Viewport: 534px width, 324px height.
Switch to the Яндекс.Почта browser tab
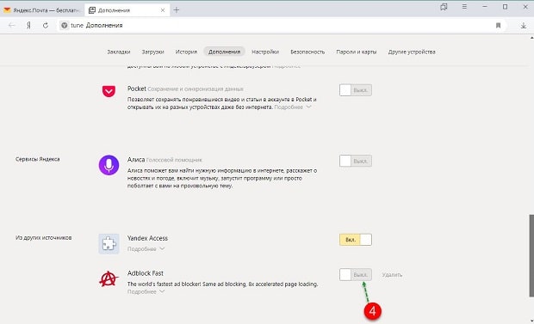pos(42,10)
